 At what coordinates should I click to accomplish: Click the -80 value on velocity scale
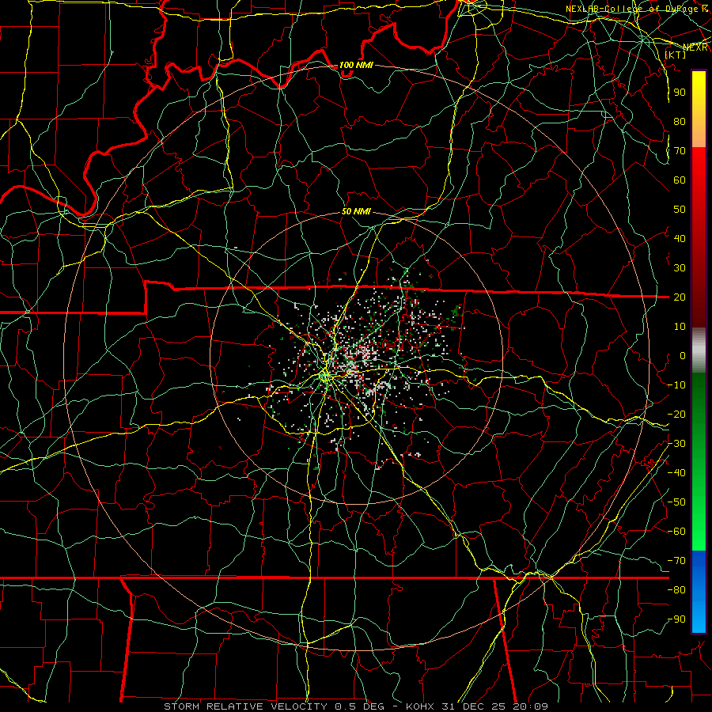[676, 590]
